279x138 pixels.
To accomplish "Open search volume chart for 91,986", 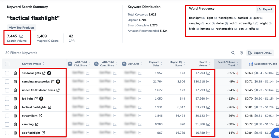I will point(208,124).
